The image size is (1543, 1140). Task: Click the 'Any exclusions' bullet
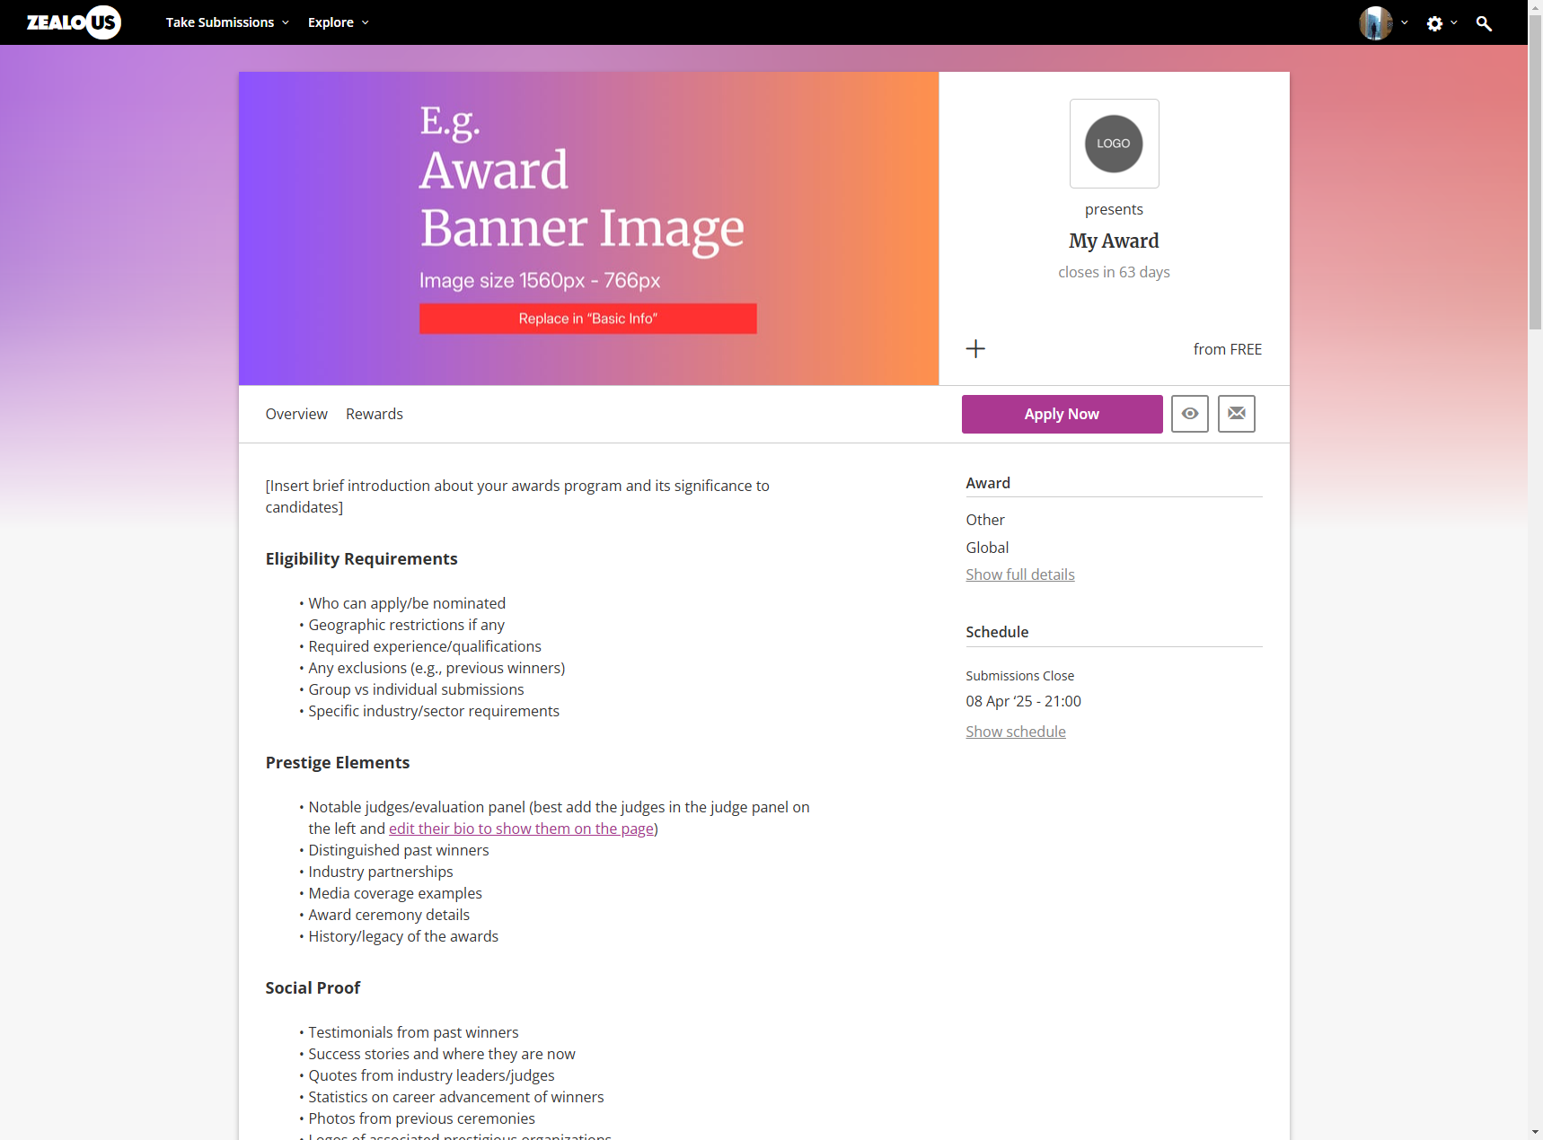click(436, 668)
